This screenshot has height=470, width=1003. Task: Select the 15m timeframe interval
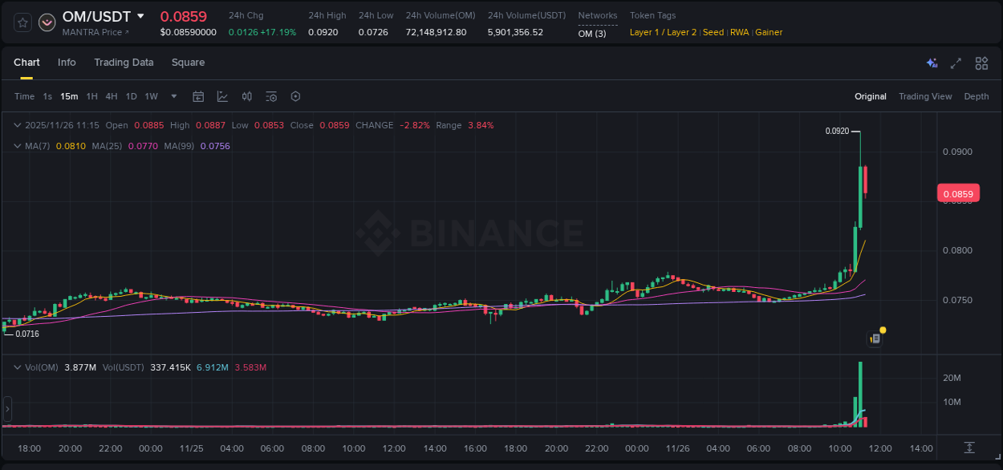click(x=69, y=96)
